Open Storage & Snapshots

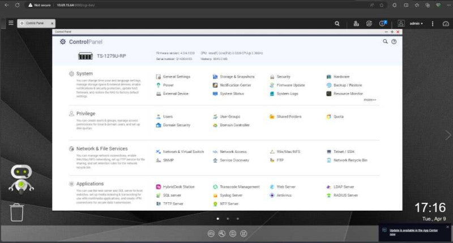point(234,76)
